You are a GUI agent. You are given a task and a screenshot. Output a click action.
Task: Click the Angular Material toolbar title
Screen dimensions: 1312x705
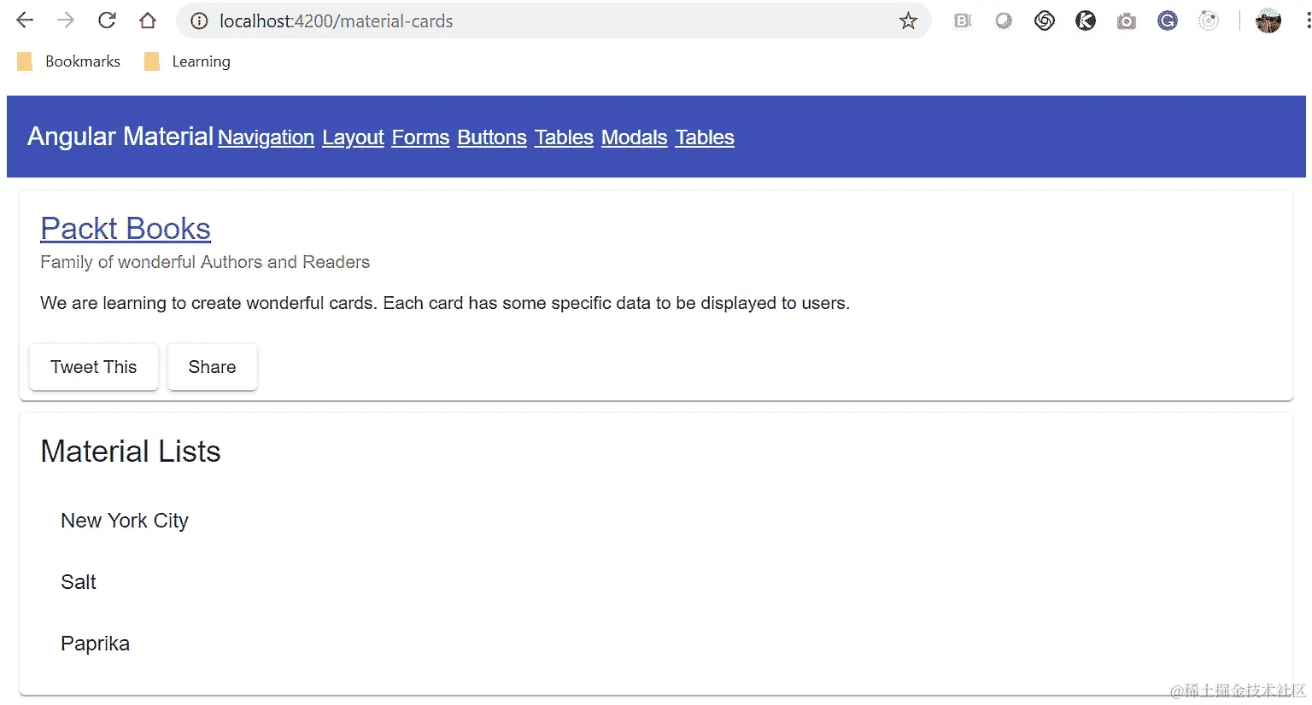120,137
